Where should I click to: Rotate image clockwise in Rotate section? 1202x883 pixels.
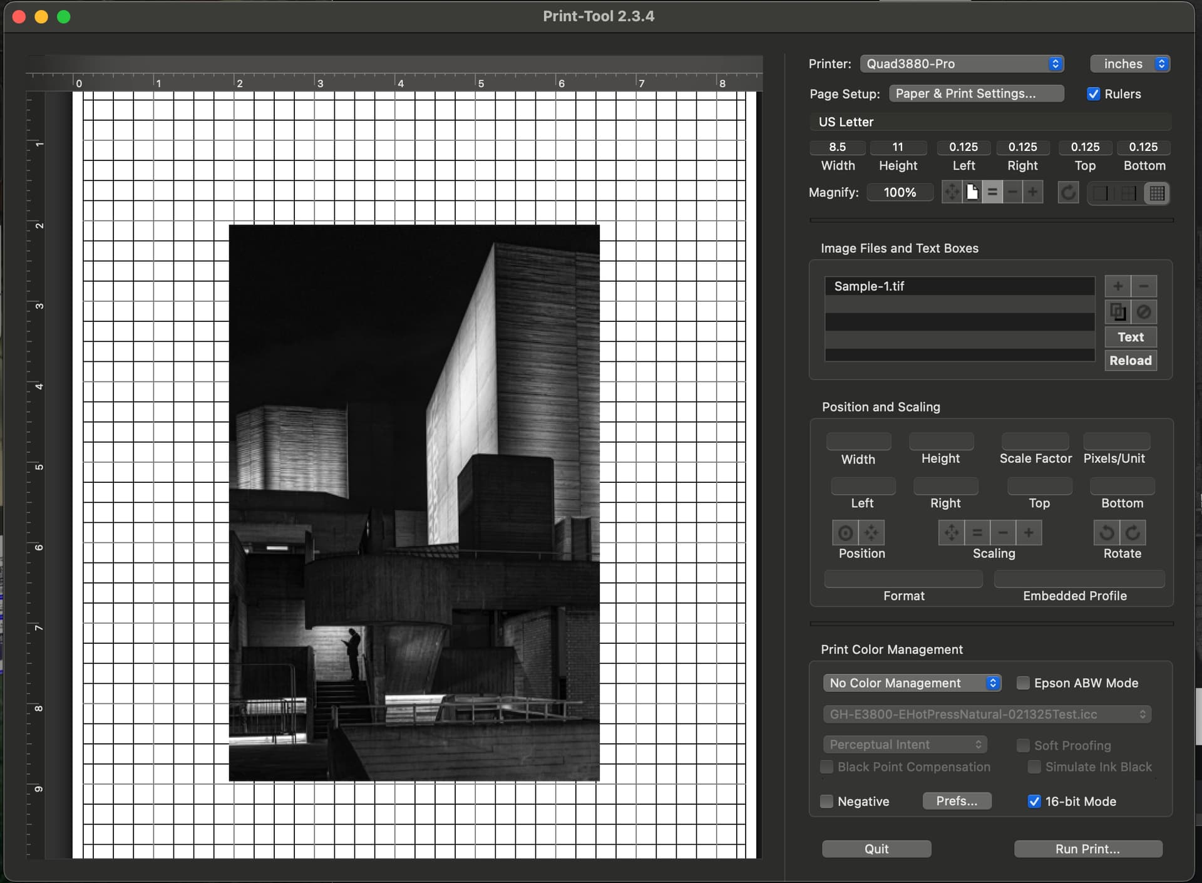1133,533
